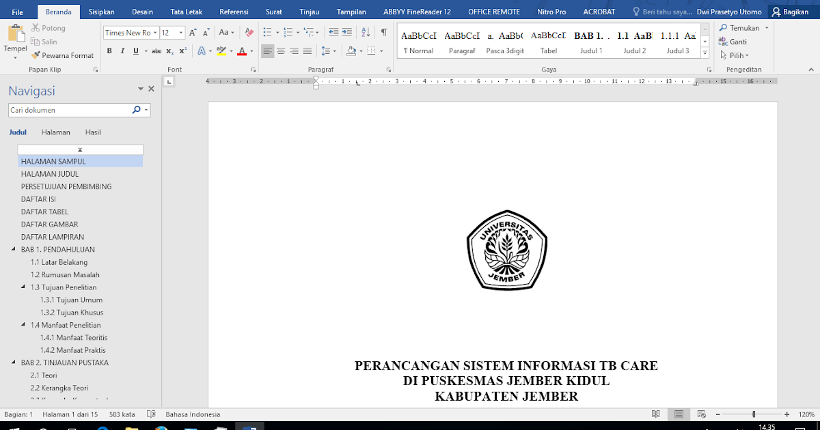Decrease font size with shrink icon
Viewport: 820px width, 430px height.
coord(206,33)
